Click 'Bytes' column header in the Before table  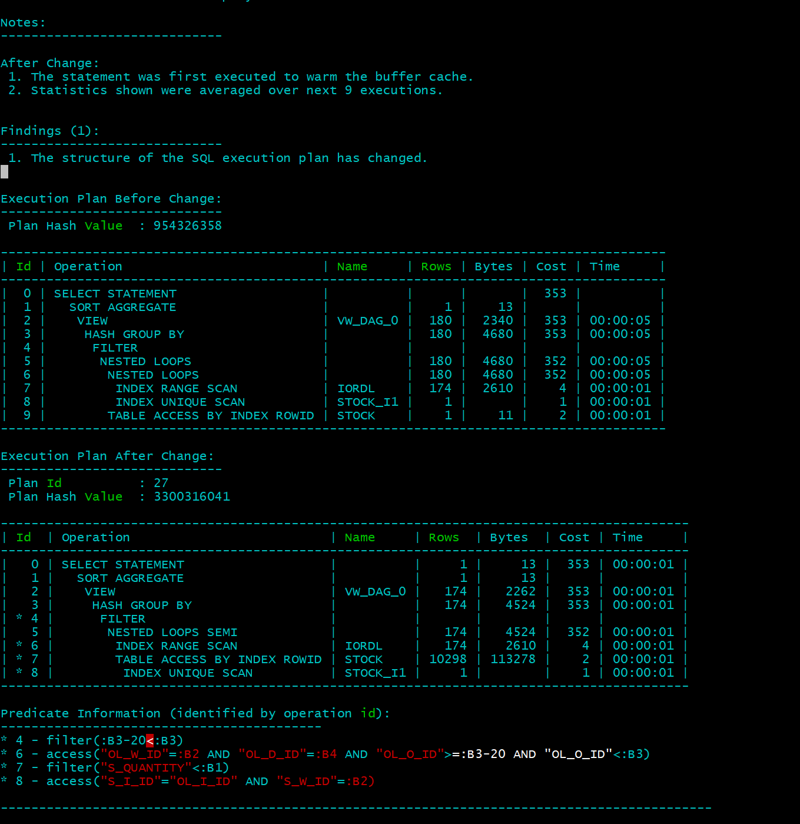(x=494, y=267)
